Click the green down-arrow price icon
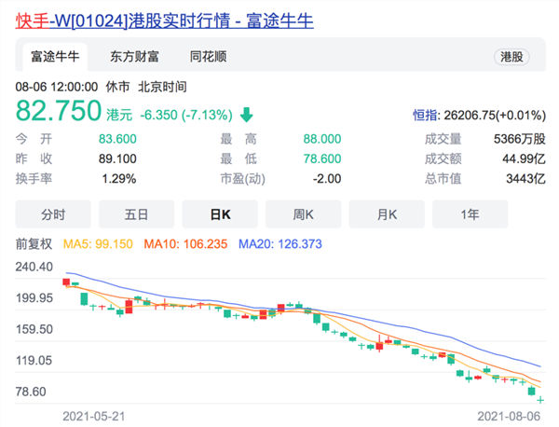Screen dimensions: 559x427 click(x=246, y=115)
